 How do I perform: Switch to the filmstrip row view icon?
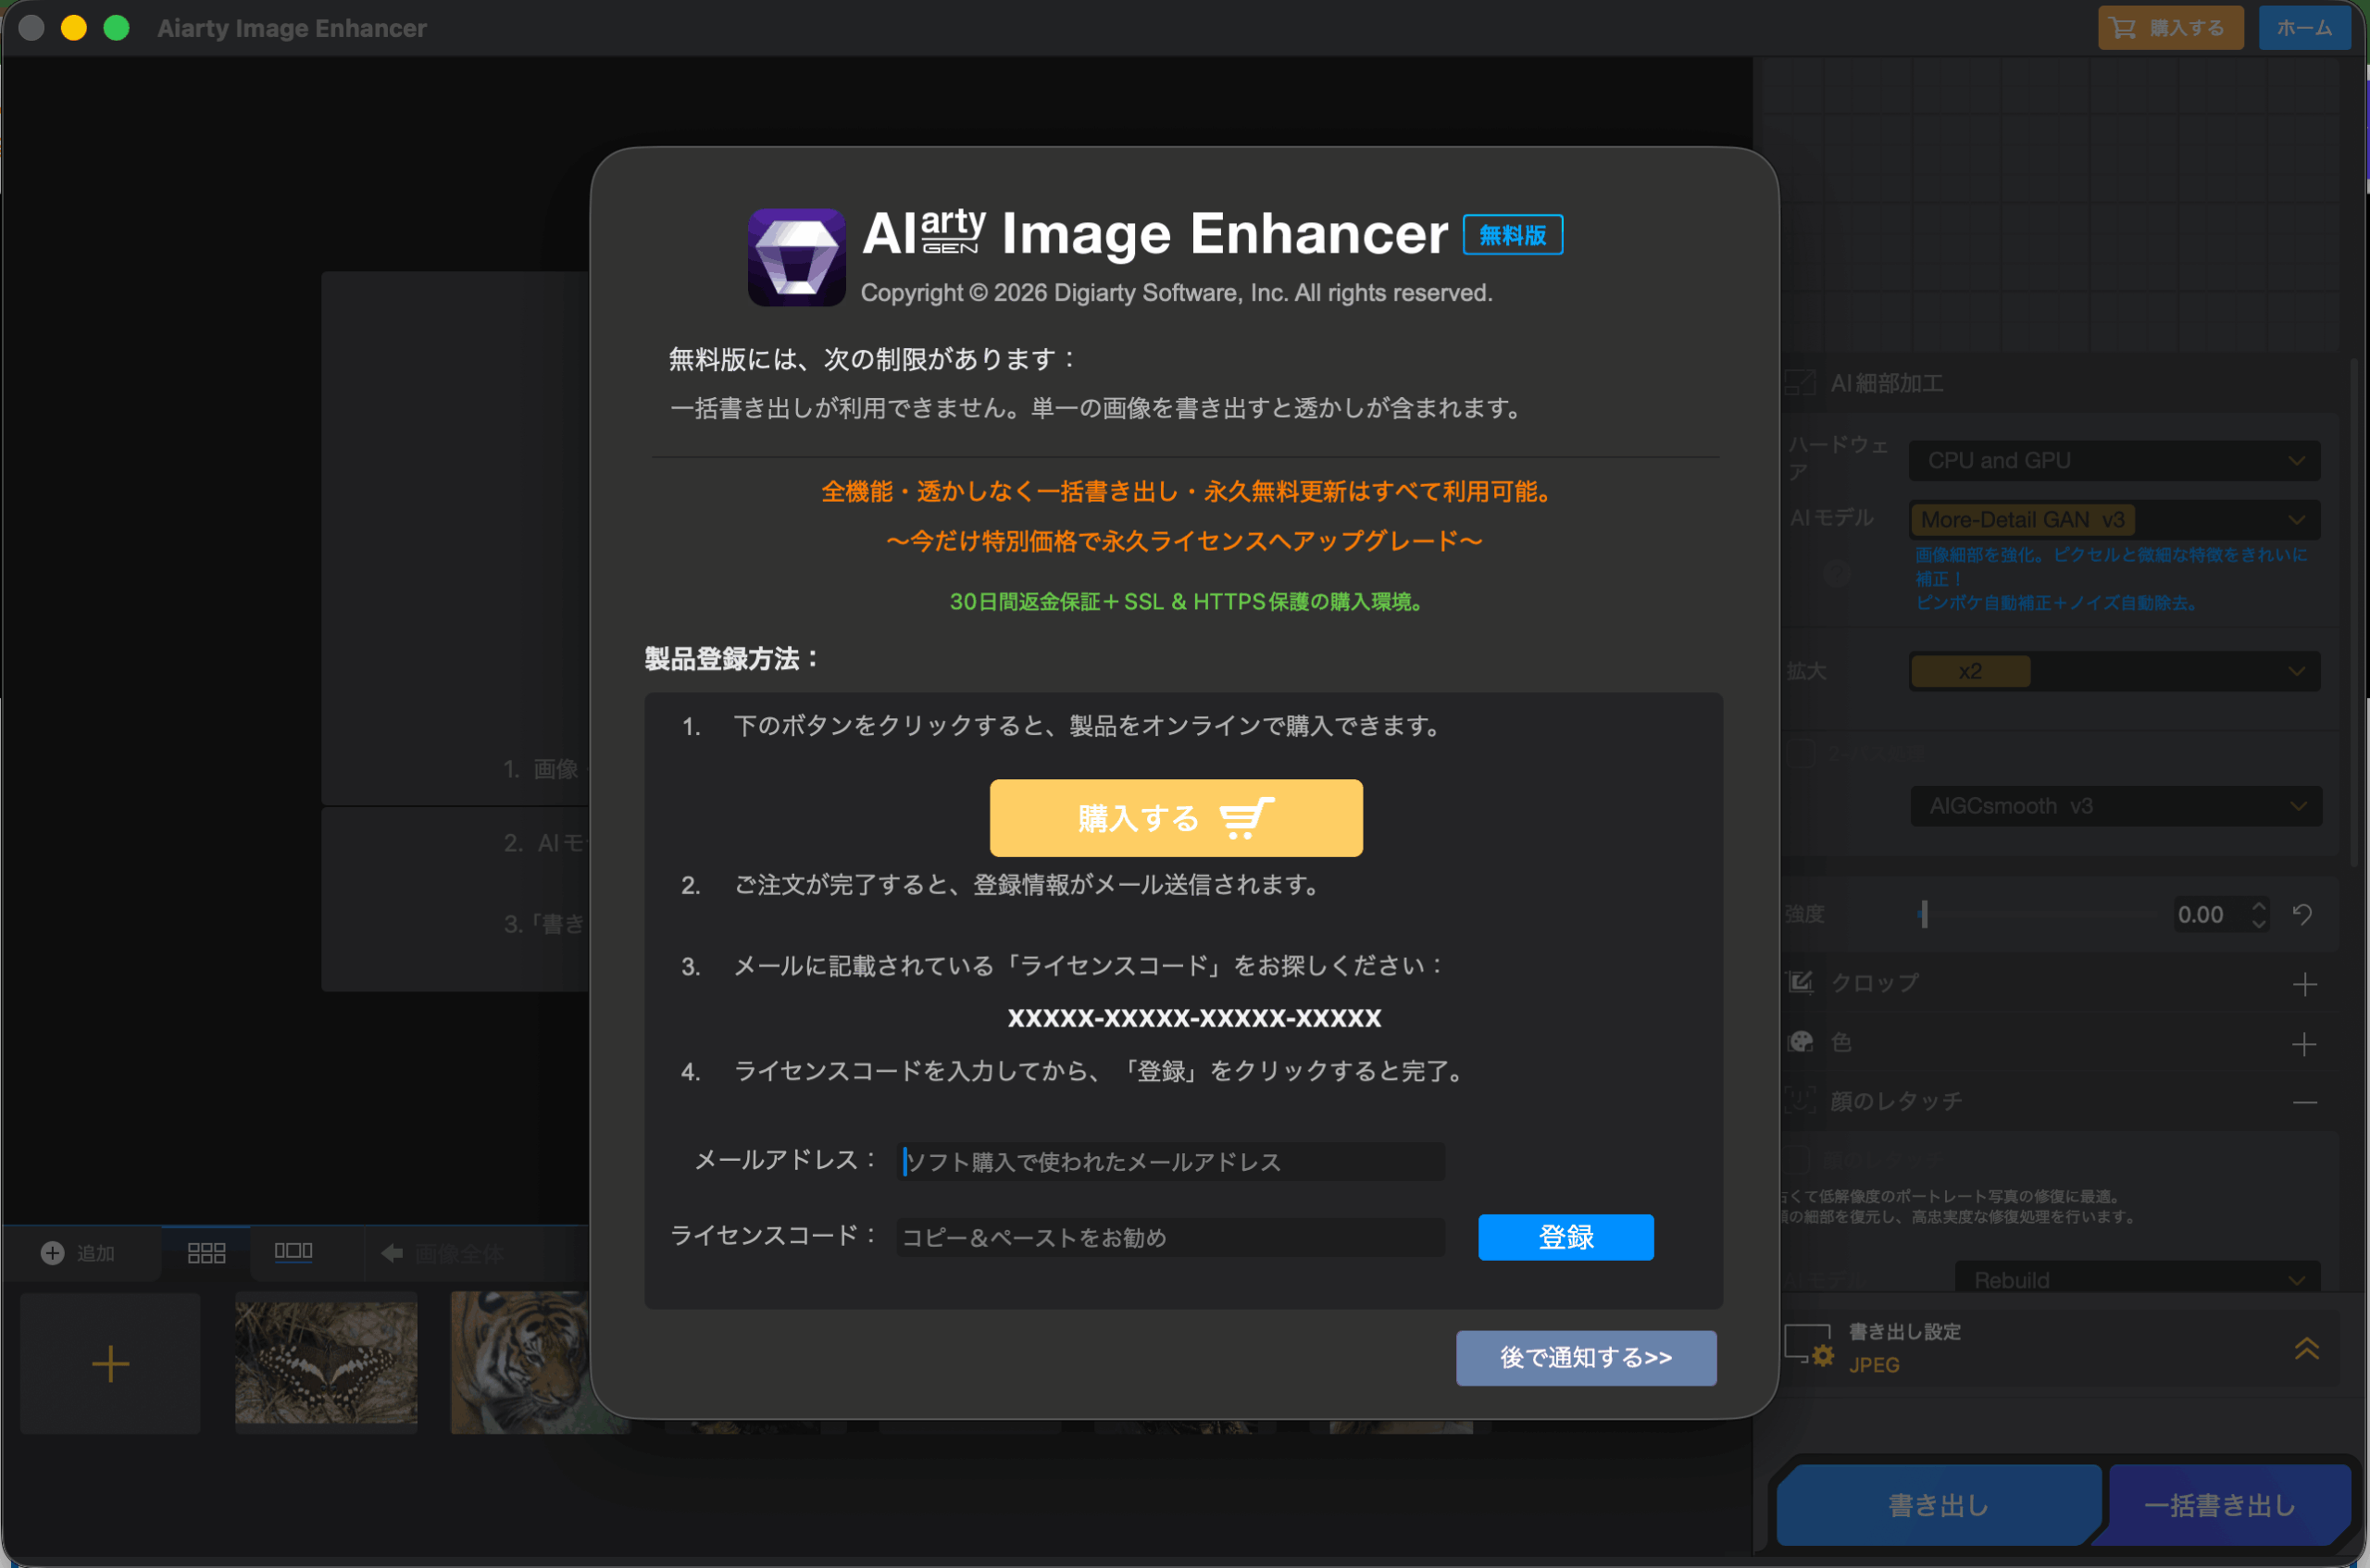293,1252
